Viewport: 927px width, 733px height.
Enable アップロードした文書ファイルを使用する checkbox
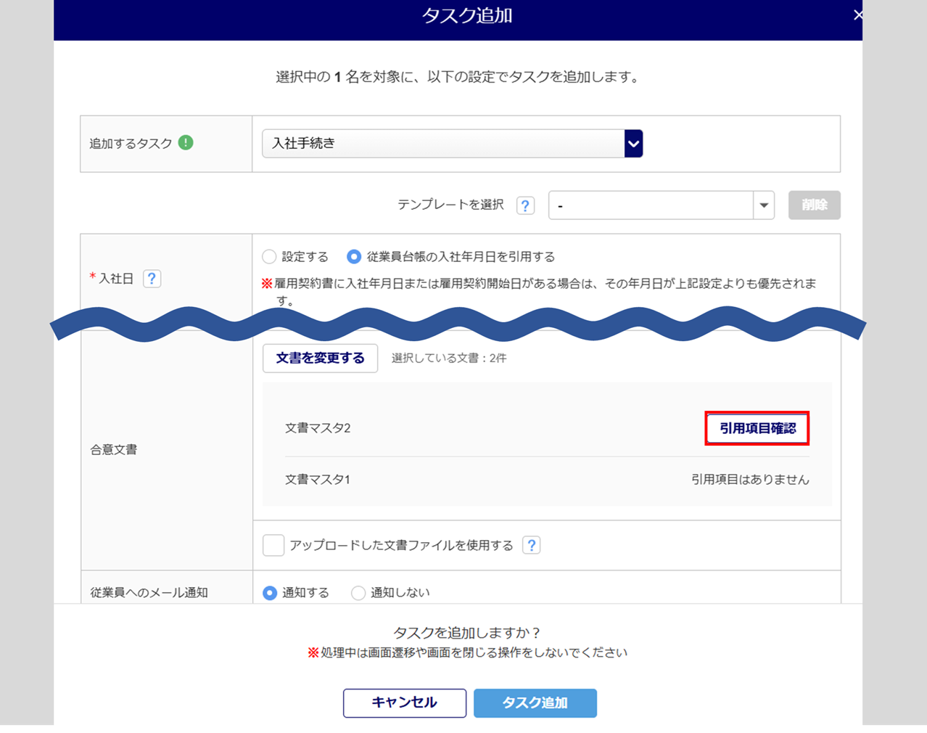point(273,546)
